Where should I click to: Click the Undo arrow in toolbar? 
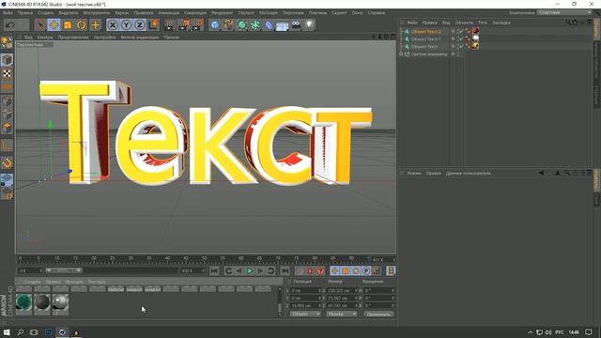pos(10,25)
